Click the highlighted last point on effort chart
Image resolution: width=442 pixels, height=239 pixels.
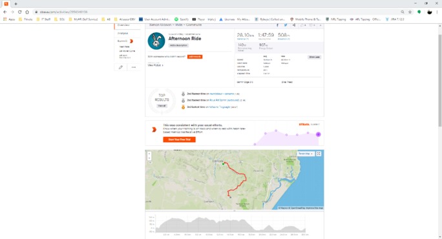(318, 134)
